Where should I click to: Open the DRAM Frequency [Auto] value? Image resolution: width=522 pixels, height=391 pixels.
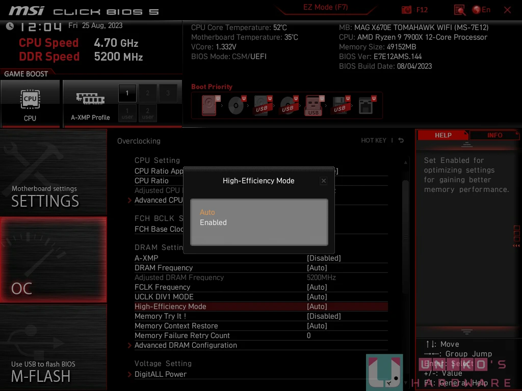coord(317,268)
